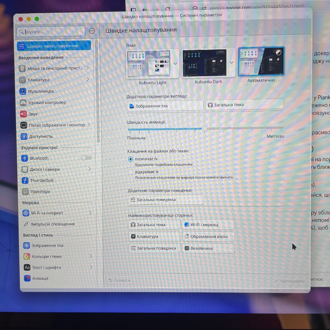330x330 pixels.
Task: Toggle the Bluetooth switch
Action: point(86,158)
